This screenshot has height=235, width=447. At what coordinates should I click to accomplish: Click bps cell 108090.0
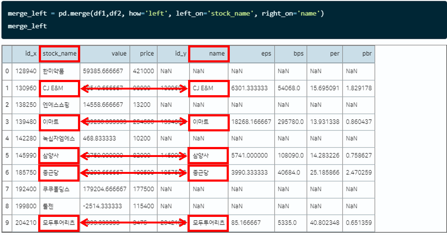(291, 155)
